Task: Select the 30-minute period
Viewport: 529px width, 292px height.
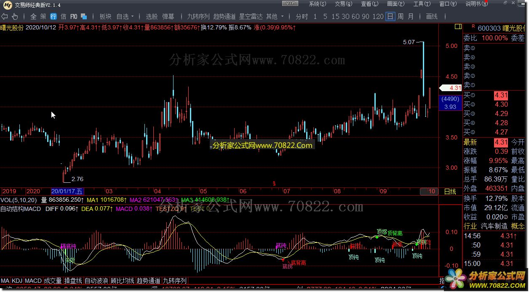Action: (345, 16)
